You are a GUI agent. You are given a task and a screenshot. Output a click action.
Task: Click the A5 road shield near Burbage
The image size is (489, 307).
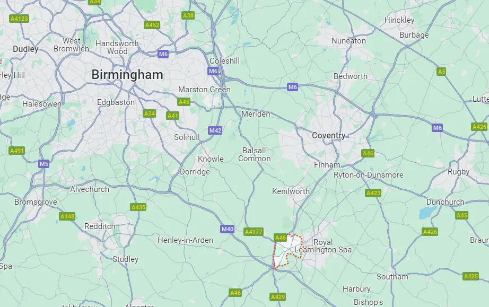point(441,72)
